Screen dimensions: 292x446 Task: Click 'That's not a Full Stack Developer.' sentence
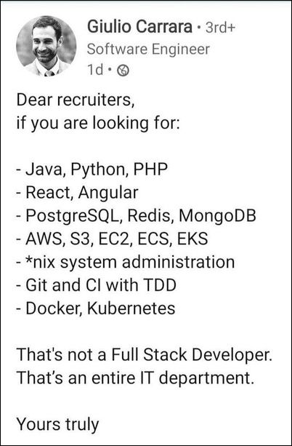point(145,356)
